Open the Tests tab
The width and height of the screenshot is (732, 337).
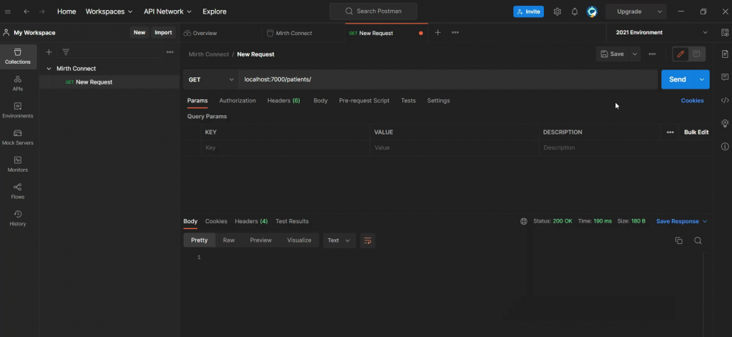coord(408,101)
